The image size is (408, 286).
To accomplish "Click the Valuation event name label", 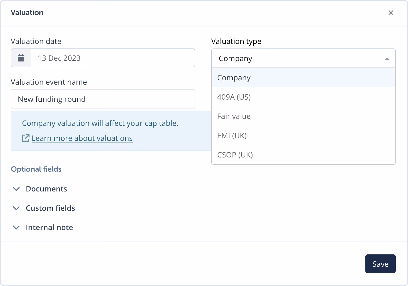I will (x=49, y=82).
